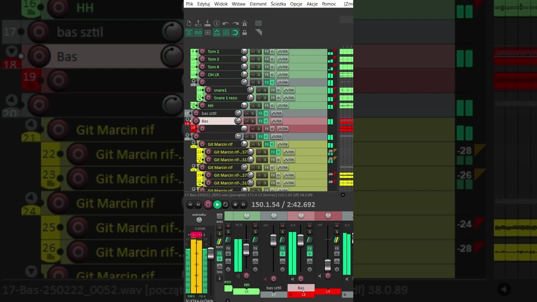Click TRIM envelope button on Tom 4 track
Screen dimensions: 537x302
tap(283, 67)
